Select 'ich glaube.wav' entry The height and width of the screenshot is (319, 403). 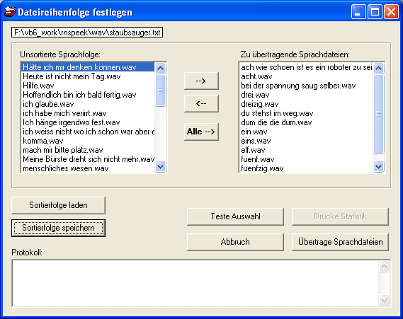coord(88,104)
